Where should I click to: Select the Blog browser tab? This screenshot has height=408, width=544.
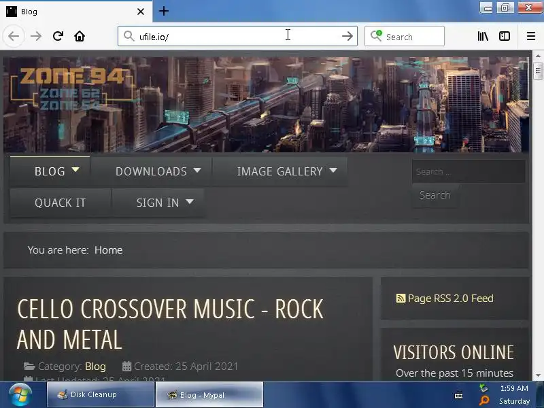tap(75, 12)
